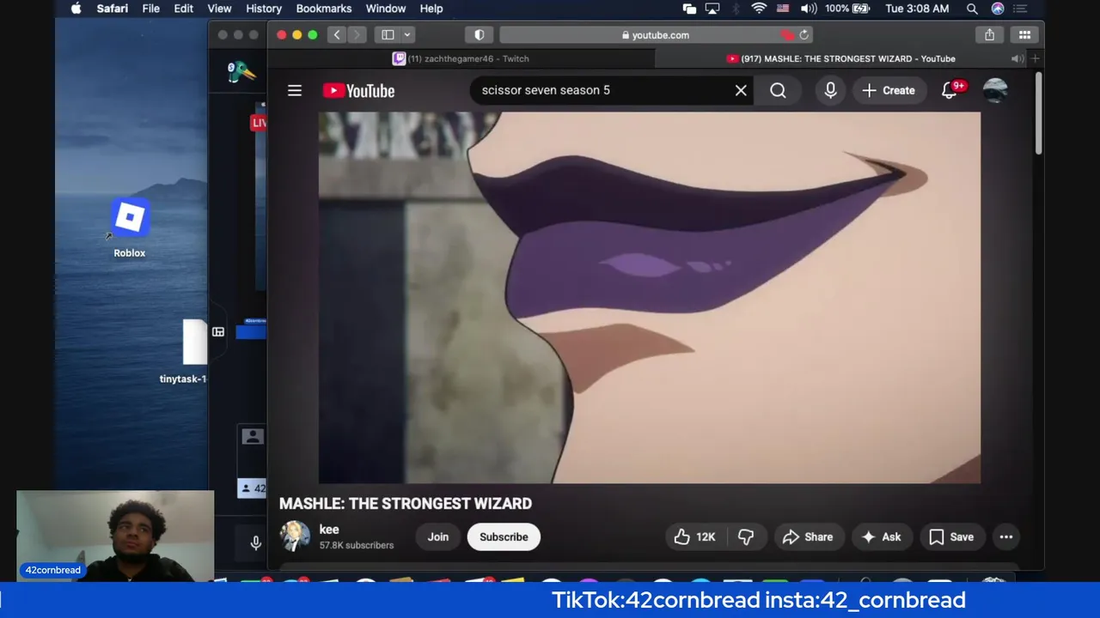Open the YouTube account avatar menu
Screen dimensions: 1100x618
[x=995, y=90]
